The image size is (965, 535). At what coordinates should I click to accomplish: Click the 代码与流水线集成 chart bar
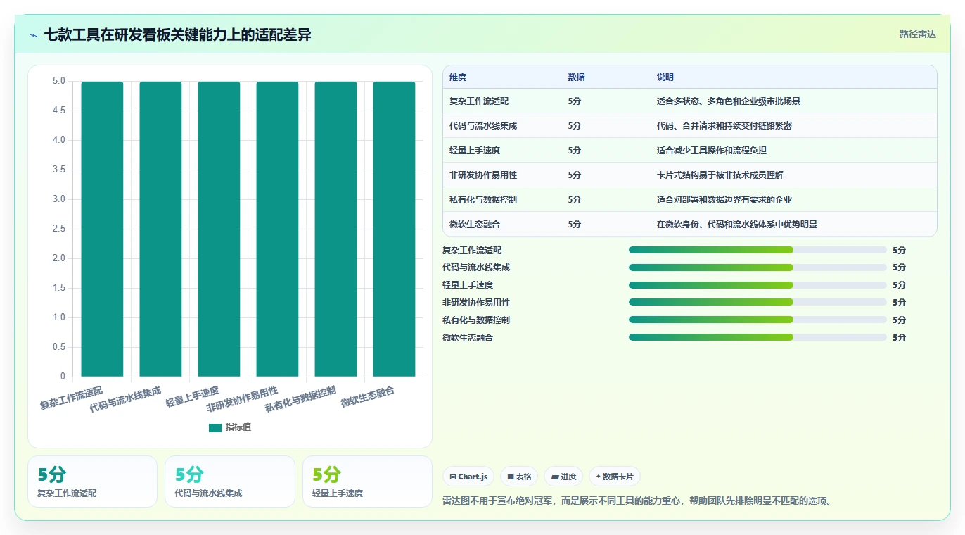coord(160,229)
